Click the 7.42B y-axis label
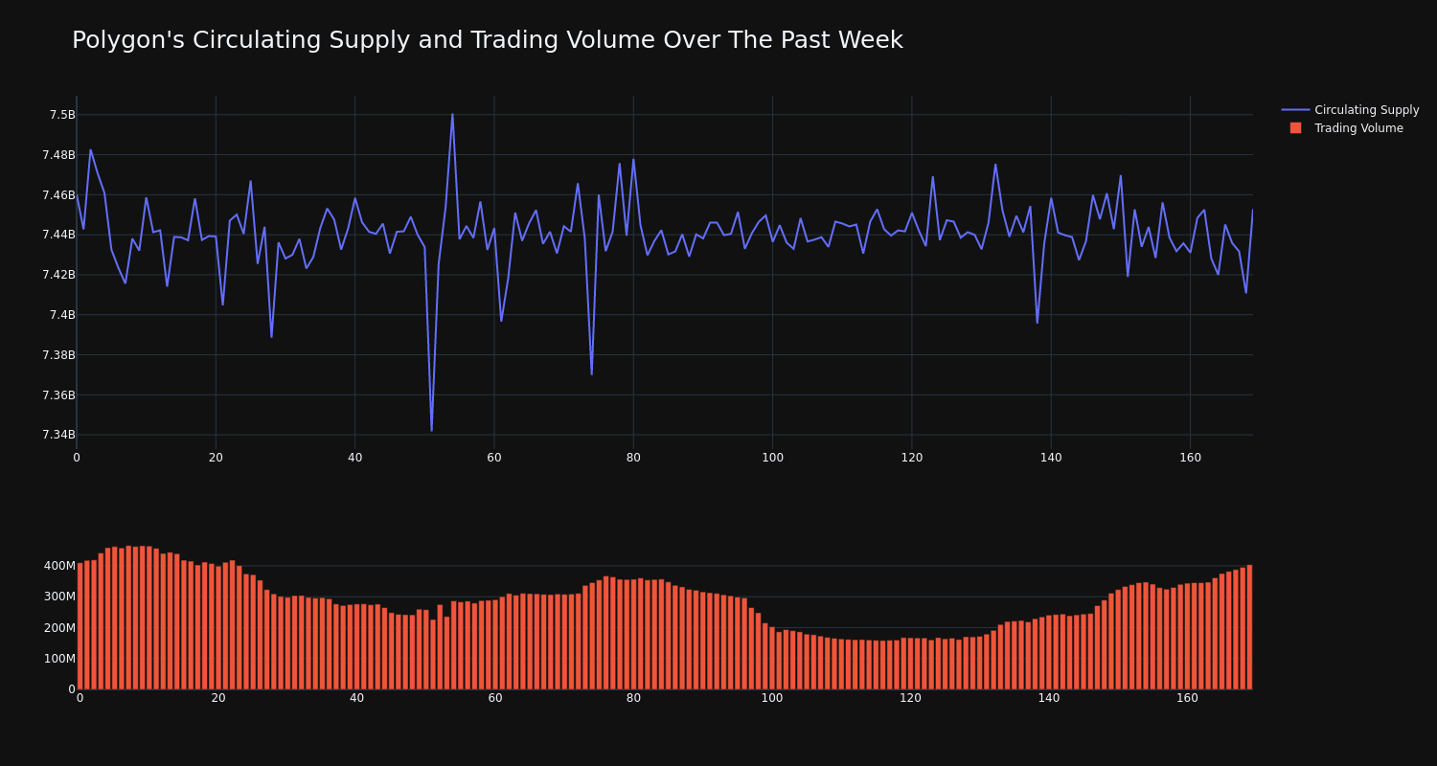This screenshot has height=766, width=1437. click(x=58, y=275)
